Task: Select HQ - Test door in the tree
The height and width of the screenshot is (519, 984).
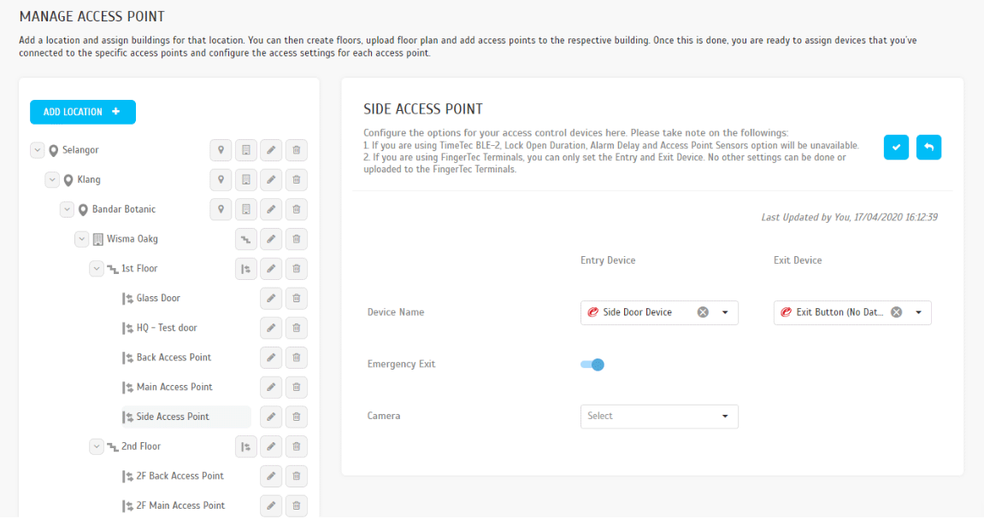Action: click(x=167, y=328)
